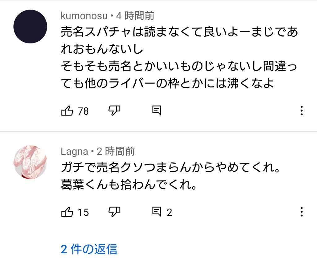Click the 15 like count
This screenshot has height=271, width=317.
point(83,213)
